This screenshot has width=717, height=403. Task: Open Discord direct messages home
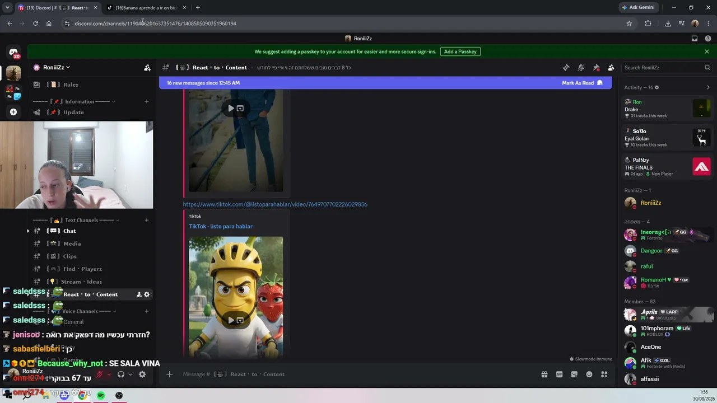tap(13, 53)
